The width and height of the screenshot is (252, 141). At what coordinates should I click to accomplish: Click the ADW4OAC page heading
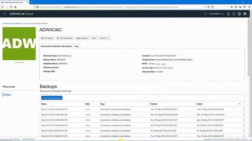click(x=51, y=30)
